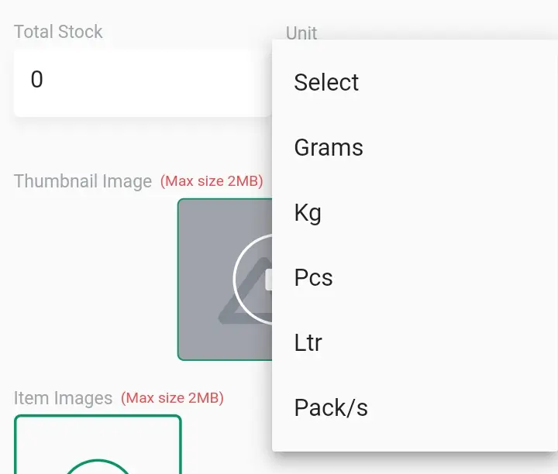This screenshot has width=558, height=474.
Task: Click blank dropdown area beneath Pack/s option
Action: tap(415, 445)
